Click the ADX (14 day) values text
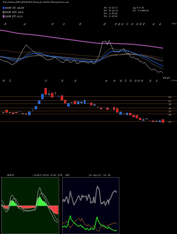The height and width of the screenshot is (234, 177). 99,175
